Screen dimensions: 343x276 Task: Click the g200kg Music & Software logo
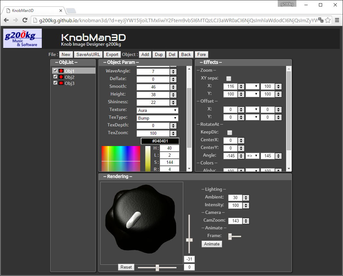click(23, 38)
